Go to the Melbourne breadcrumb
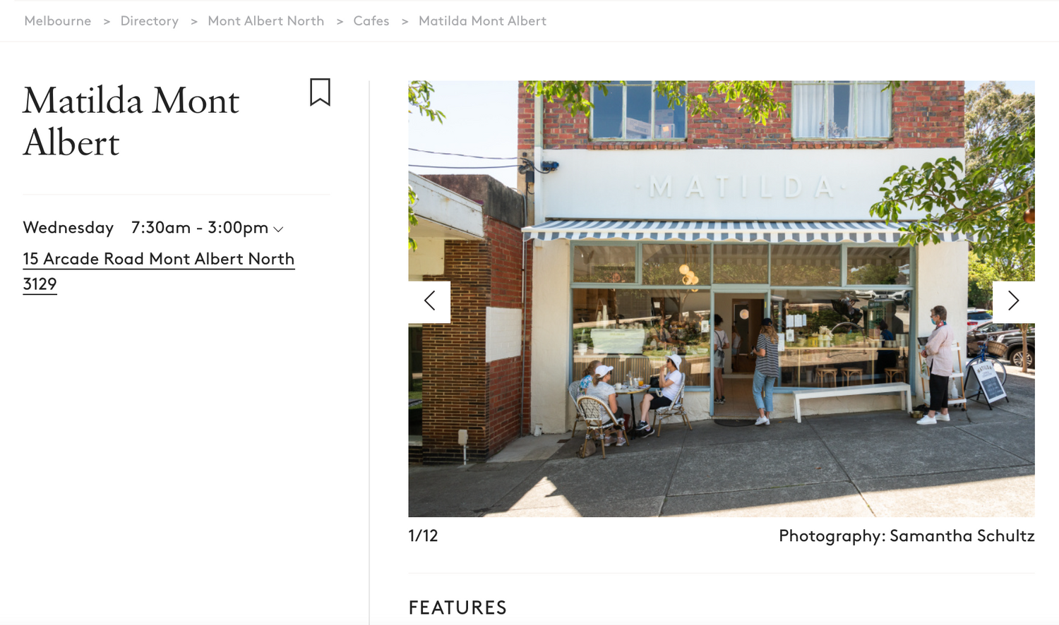This screenshot has width=1059, height=625. (x=58, y=21)
